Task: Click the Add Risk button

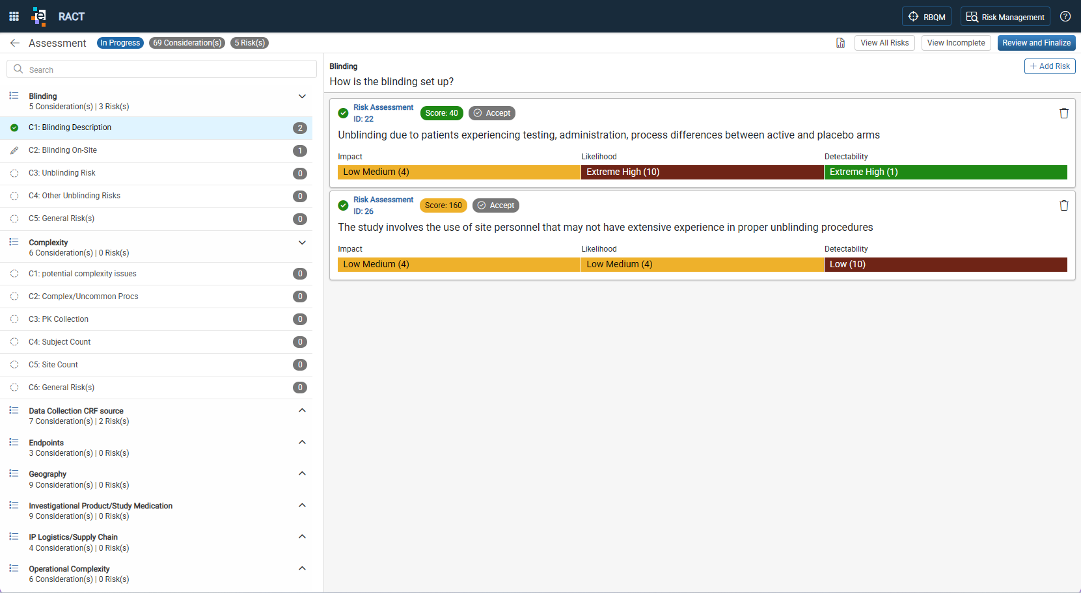Action: tap(1050, 66)
